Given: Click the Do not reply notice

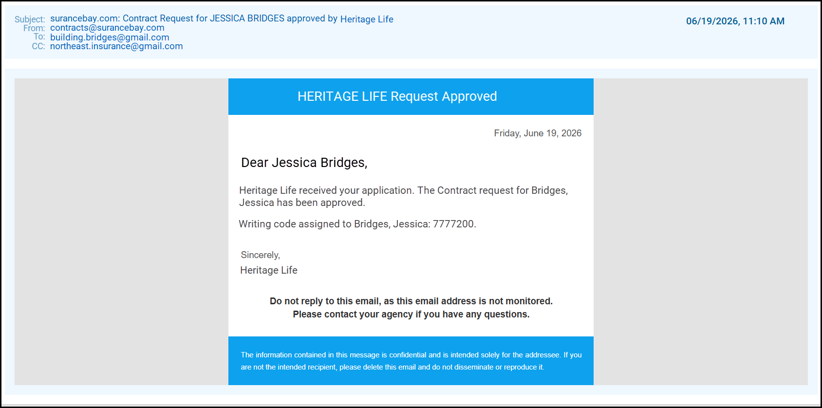Looking at the screenshot, I should (411, 301).
